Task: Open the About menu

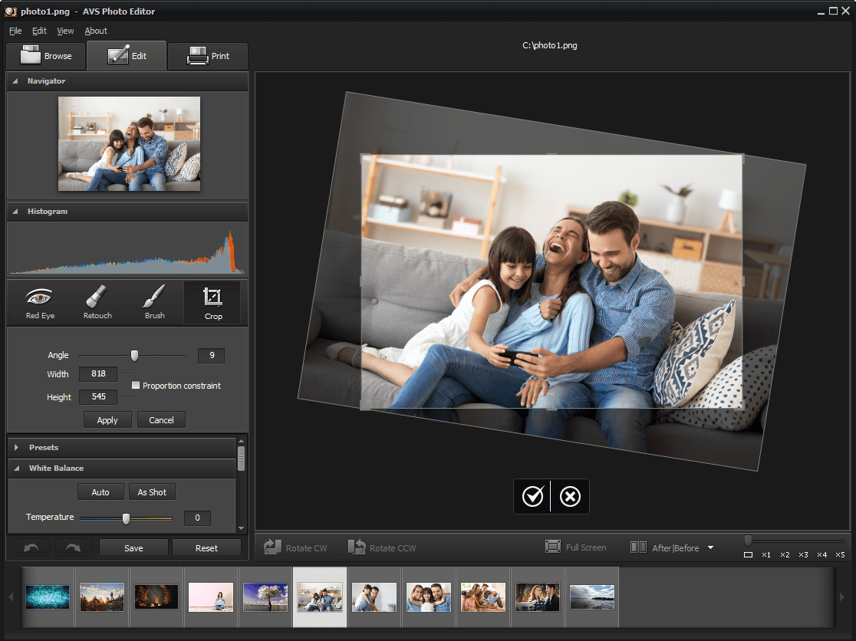Action: (96, 31)
